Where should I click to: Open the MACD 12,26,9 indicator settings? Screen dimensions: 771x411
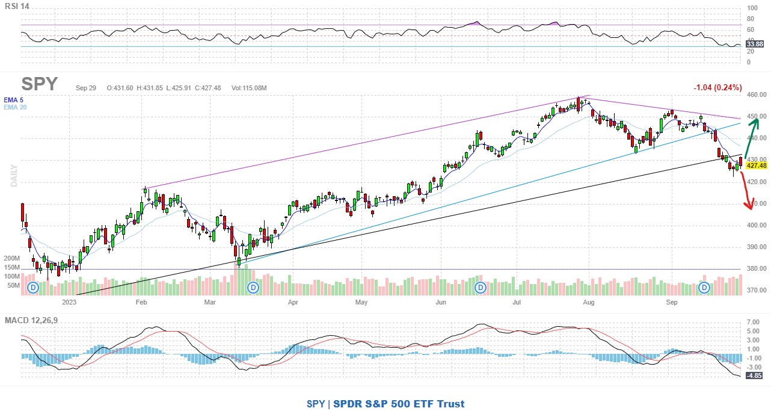coord(31,320)
